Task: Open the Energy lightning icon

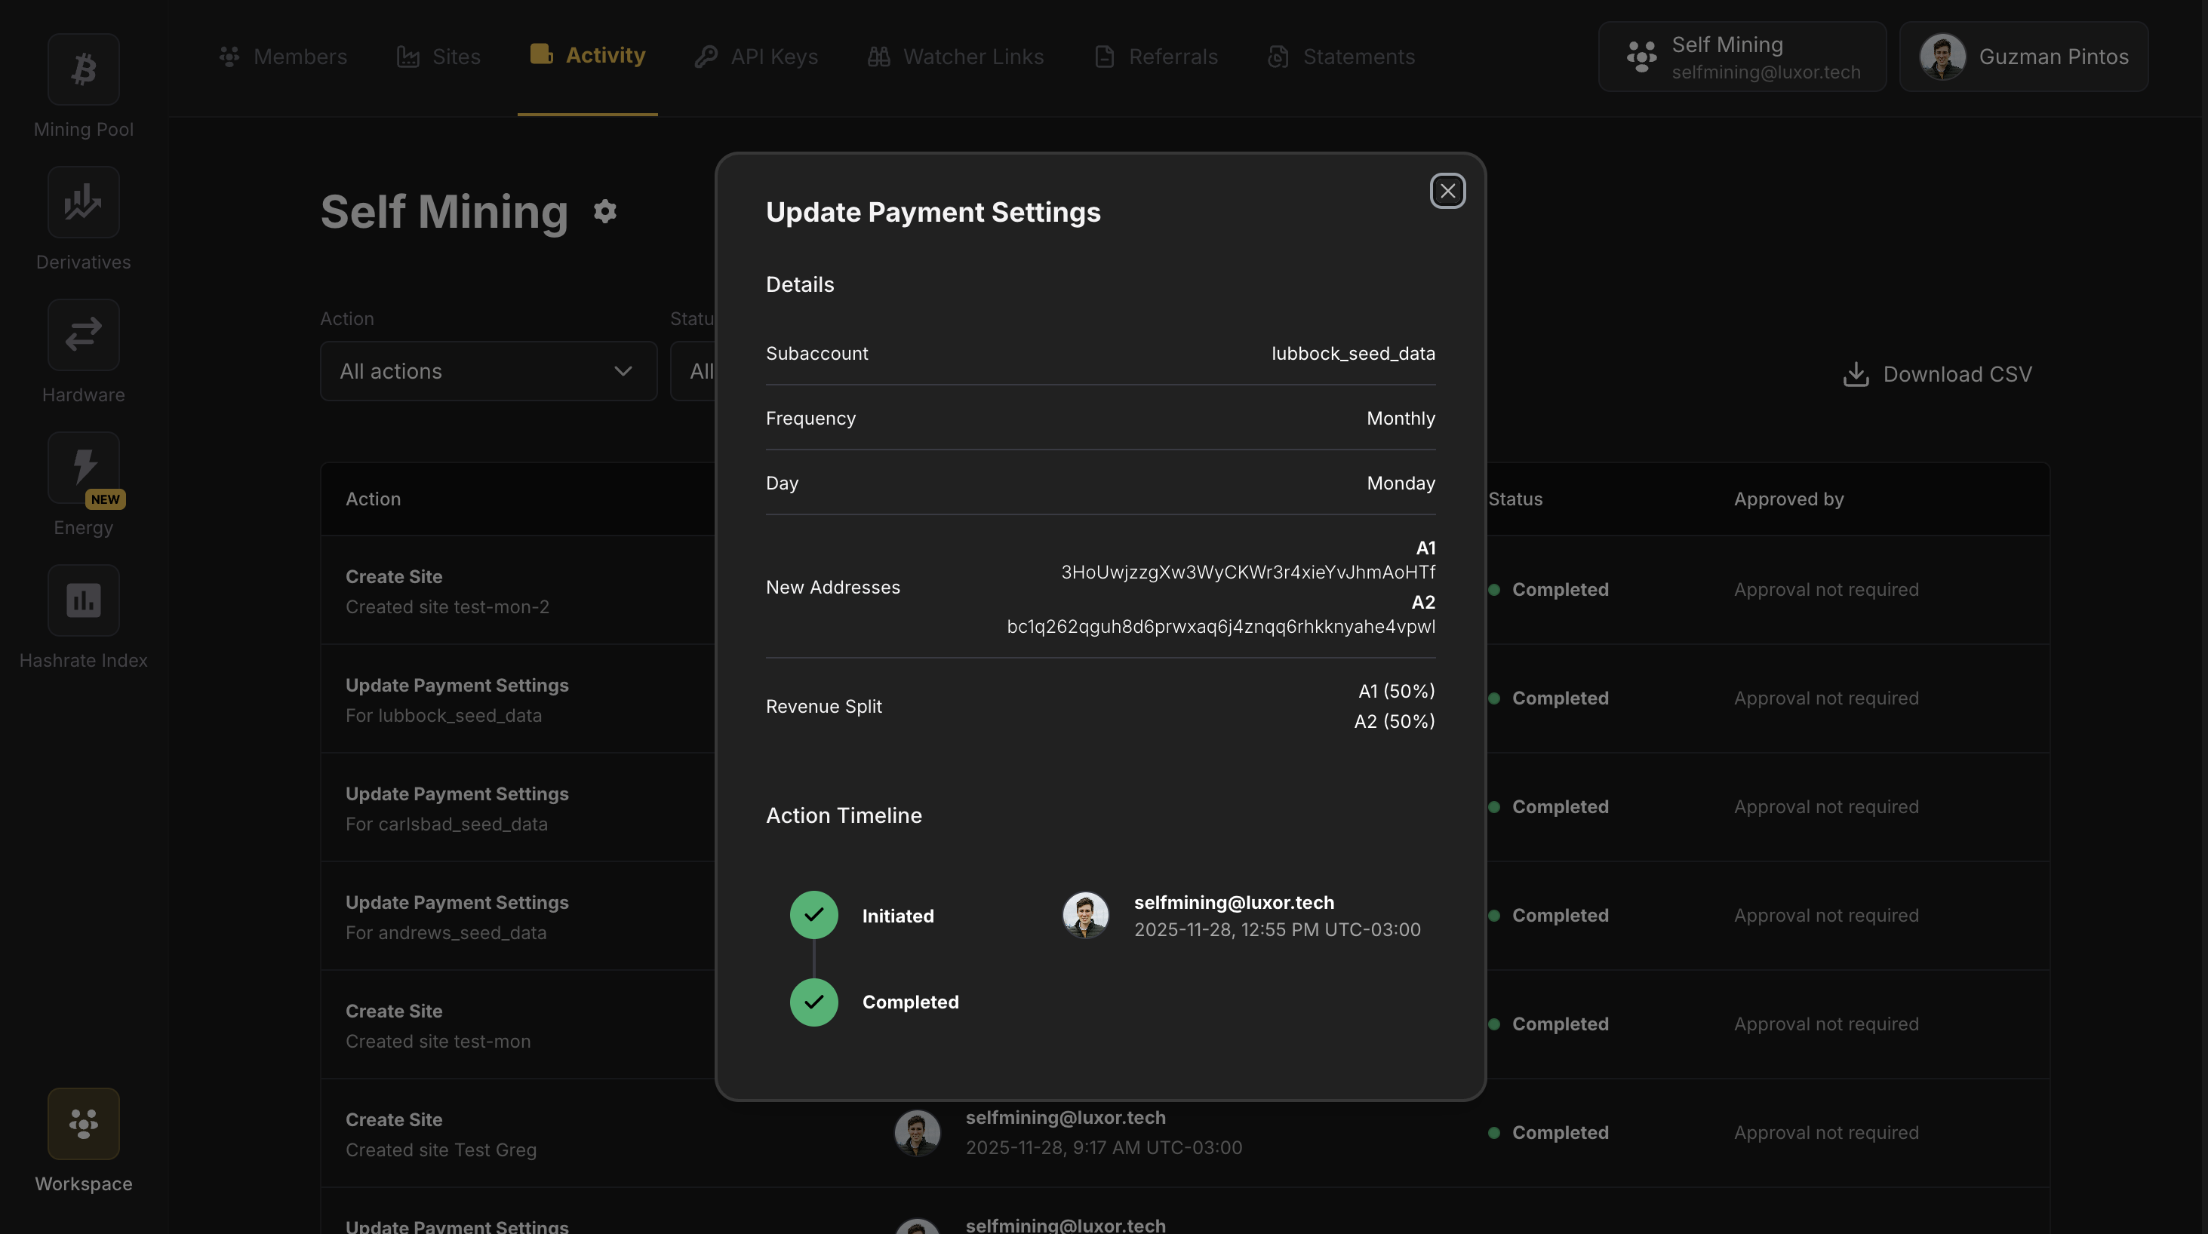Action: coord(83,467)
